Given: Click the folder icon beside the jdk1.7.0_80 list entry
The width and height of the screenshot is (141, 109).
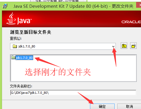Looking at the screenshot, I should point(13,58).
